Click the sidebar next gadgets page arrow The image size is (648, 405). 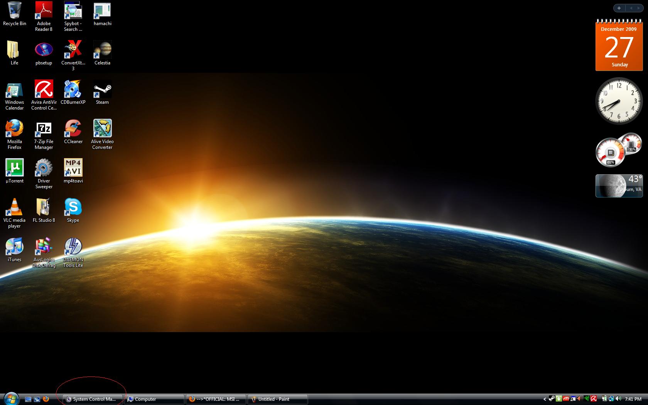[x=639, y=8]
